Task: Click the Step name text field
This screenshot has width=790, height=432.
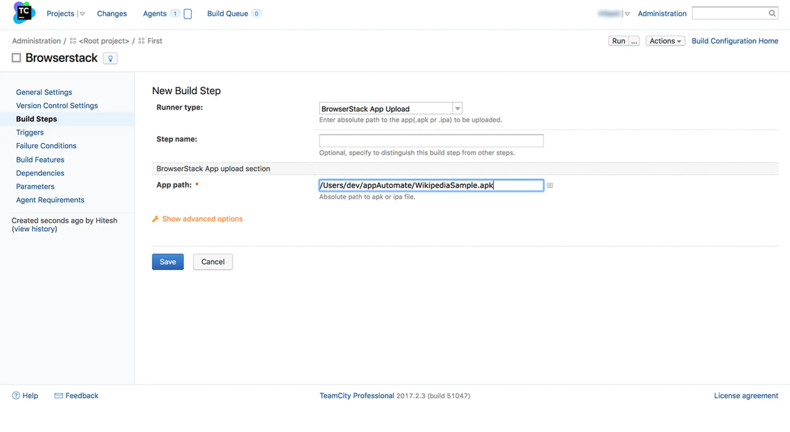Action: tap(431, 141)
